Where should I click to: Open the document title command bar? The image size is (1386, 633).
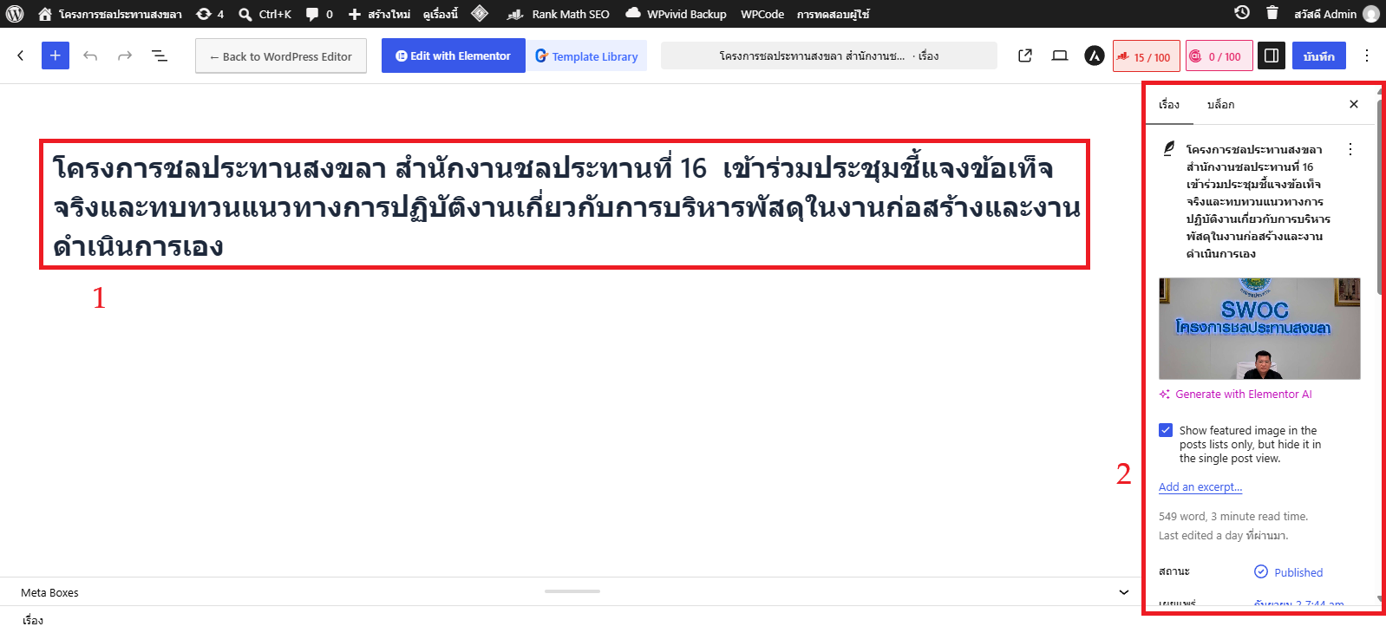(829, 55)
